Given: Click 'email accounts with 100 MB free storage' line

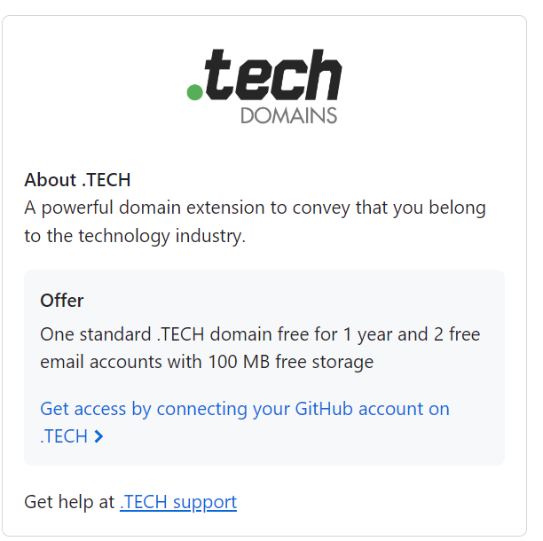Looking at the screenshot, I should (x=207, y=362).
